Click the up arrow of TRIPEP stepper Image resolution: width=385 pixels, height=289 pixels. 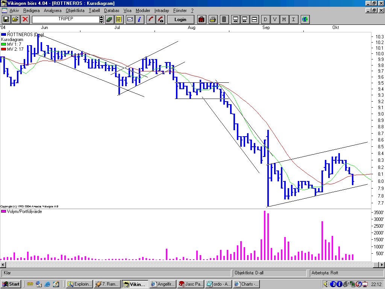click(101, 18)
